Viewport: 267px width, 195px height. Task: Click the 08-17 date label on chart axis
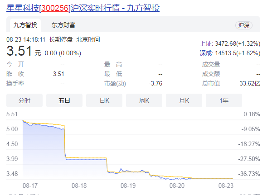pos(30,185)
